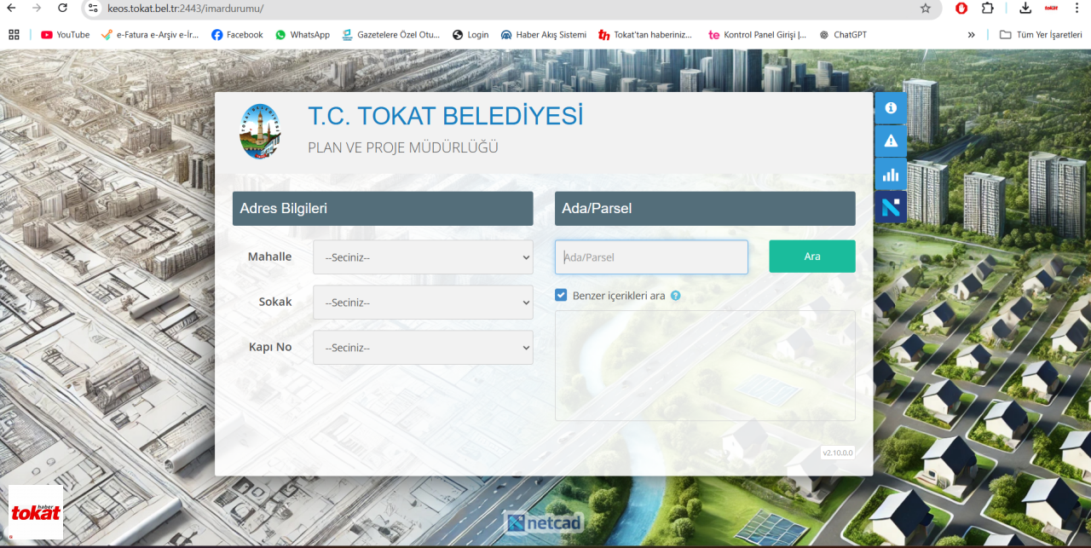Open the Tüm Yer İşaretleri folder

tap(1040, 35)
